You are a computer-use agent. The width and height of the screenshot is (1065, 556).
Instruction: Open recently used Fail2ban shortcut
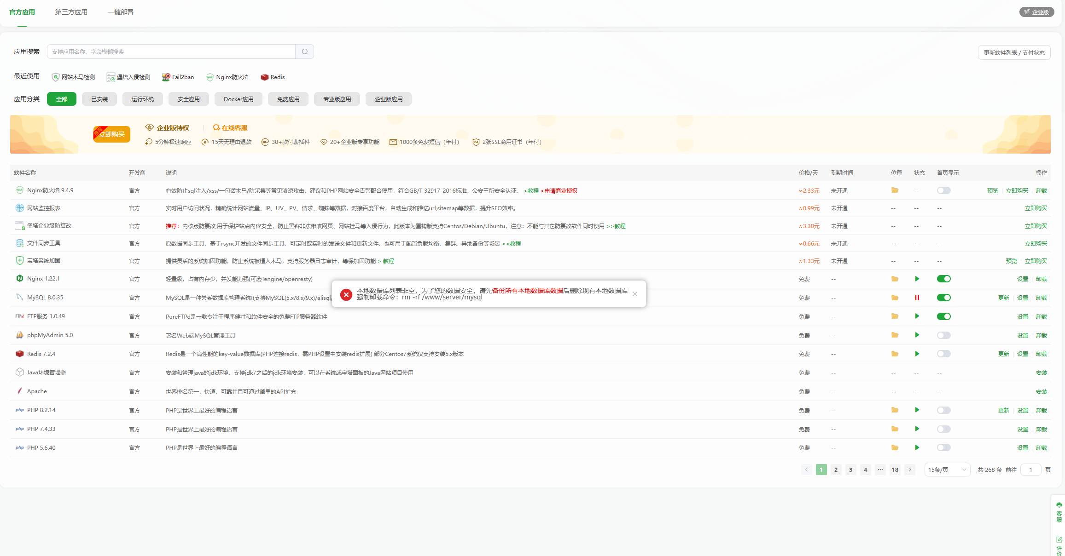point(178,77)
